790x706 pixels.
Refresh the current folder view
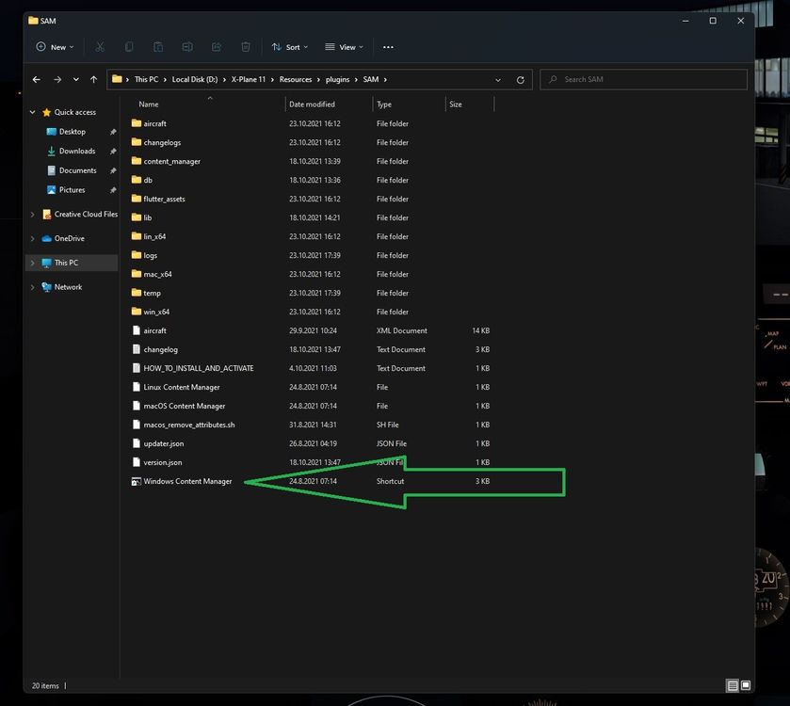tap(520, 80)
